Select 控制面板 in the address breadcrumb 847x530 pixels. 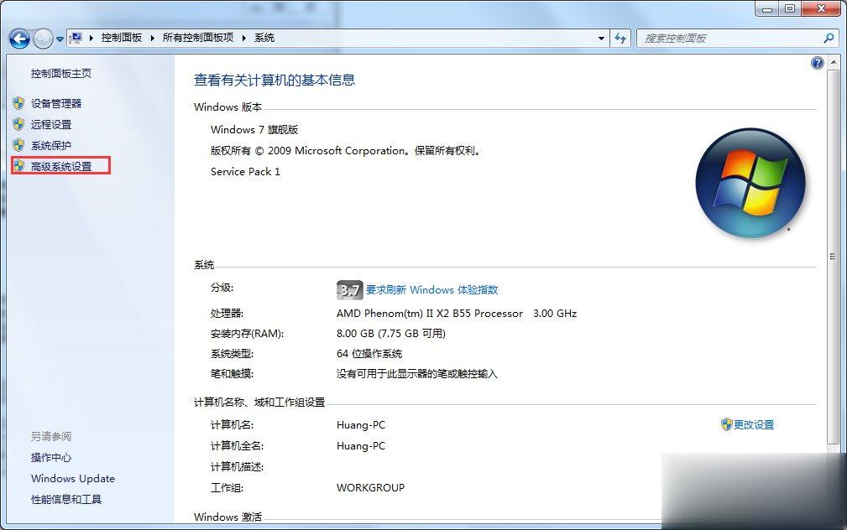tap(122, 38)
